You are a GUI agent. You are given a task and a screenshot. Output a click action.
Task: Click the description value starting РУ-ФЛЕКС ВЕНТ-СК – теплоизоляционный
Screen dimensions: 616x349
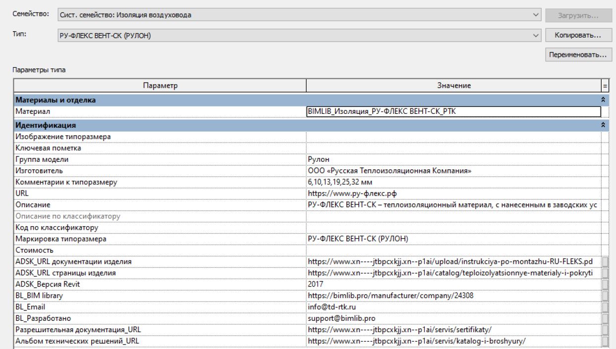[453, 204]
